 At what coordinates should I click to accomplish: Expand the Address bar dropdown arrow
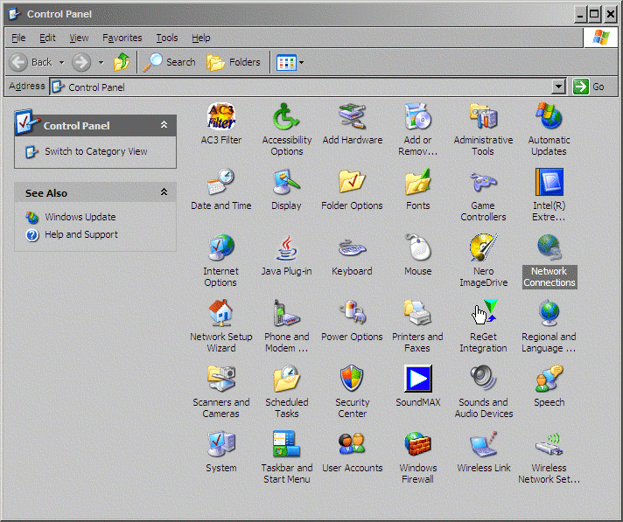(558, 87)
